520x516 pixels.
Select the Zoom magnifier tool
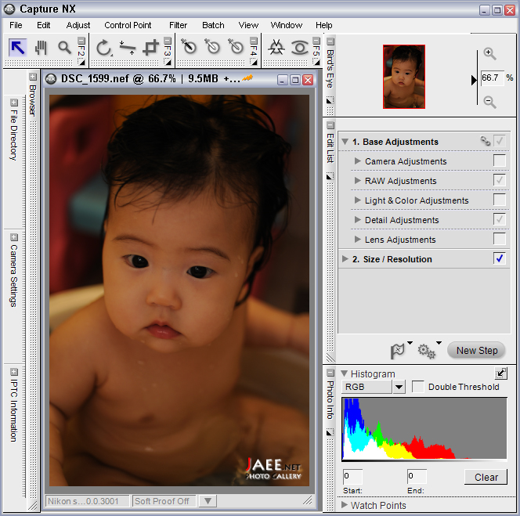(65, 48)
